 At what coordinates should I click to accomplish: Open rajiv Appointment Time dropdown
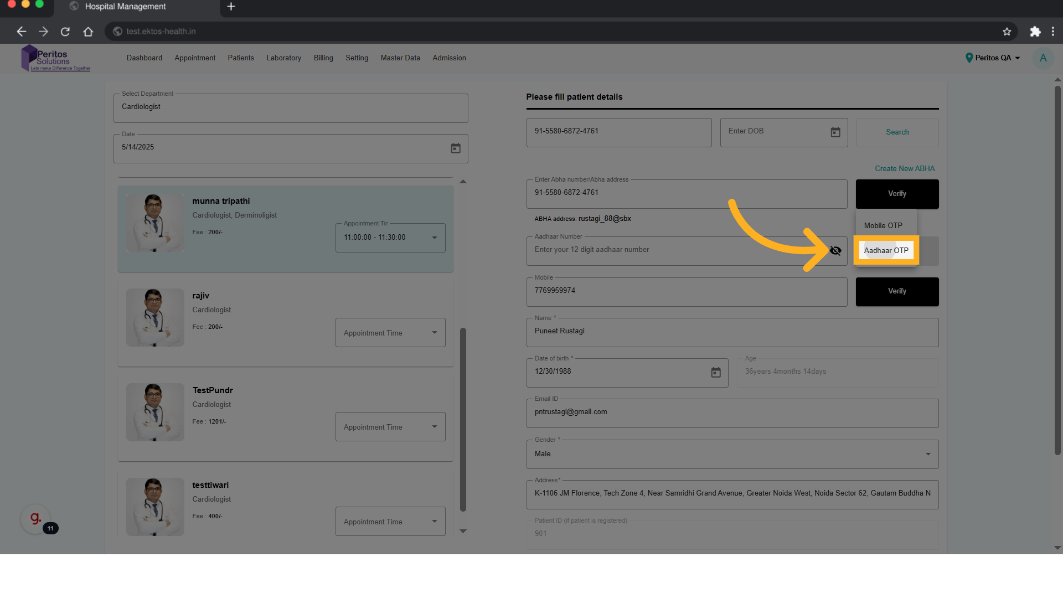(x=390, y=333)
